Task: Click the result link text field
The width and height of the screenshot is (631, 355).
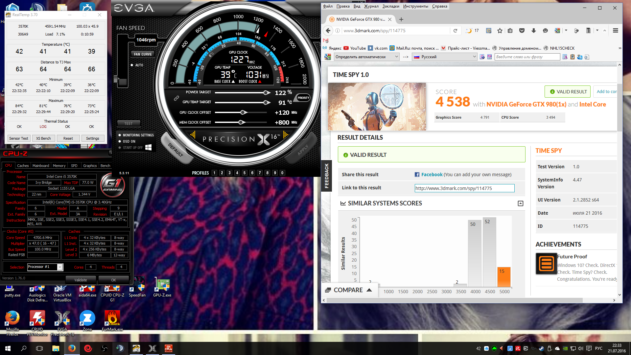Action: point(464,188)
